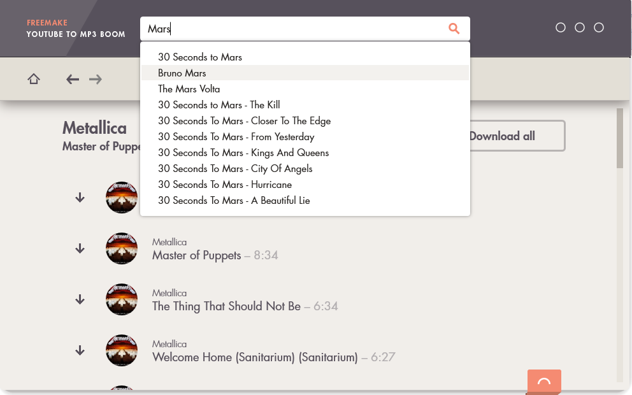Image resolution: width=632 pixels, height=395 pixels.
Task: Select suggestion 30 Seconds to Mars
Action: [305, 57]
